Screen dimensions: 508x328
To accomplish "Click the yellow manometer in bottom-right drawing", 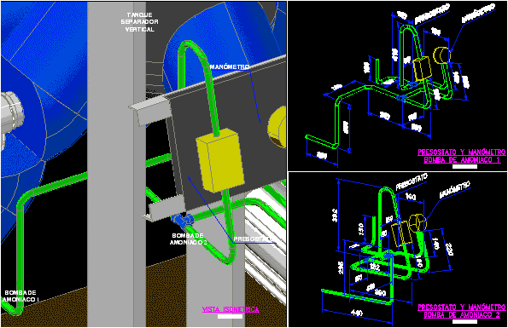I will 417,222.
